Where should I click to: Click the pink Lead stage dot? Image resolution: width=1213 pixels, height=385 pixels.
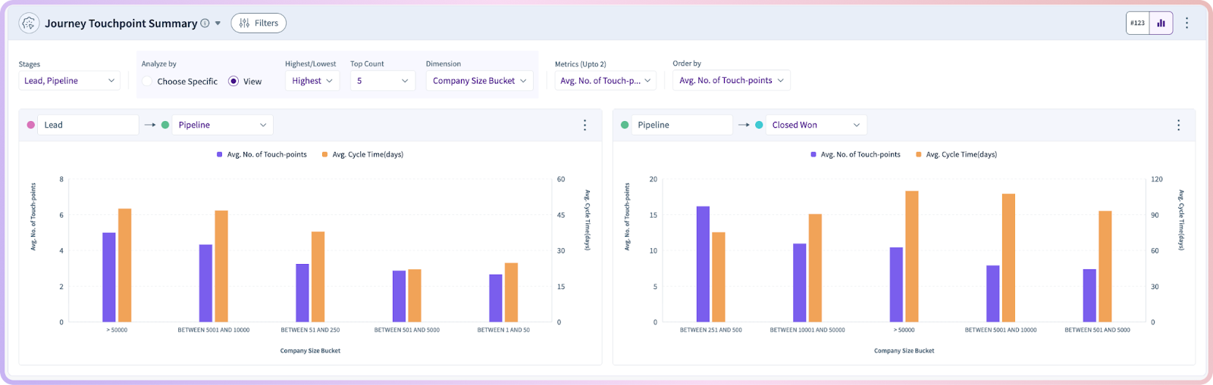coord(30,125)
